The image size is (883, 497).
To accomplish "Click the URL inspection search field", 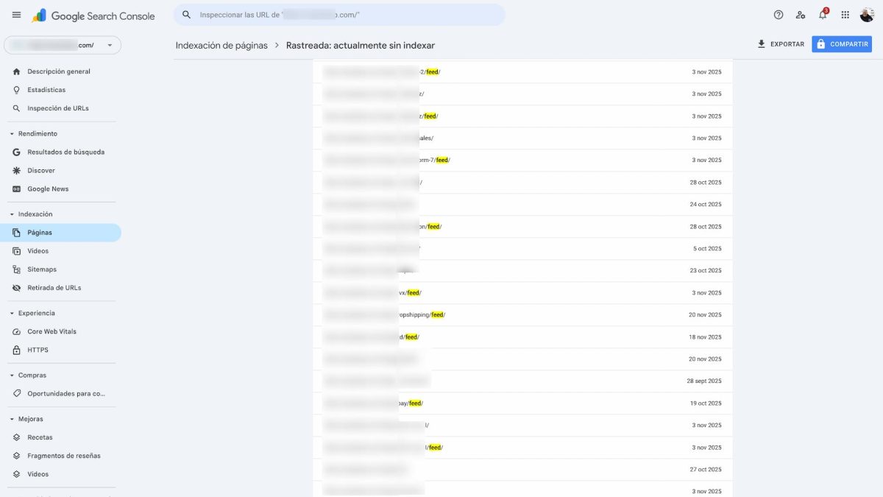I will (x=338, y=15).
